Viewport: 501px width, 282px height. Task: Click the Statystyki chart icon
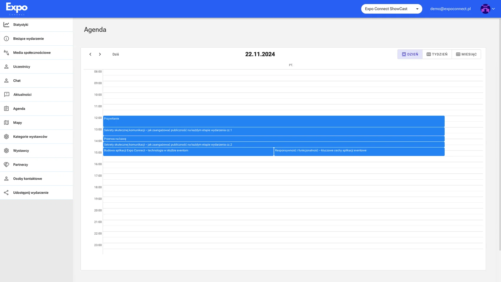6,24
